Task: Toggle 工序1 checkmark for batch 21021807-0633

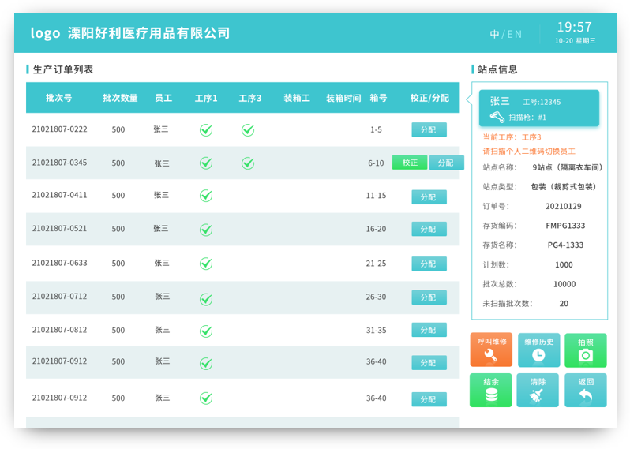Action: point(205,264)
